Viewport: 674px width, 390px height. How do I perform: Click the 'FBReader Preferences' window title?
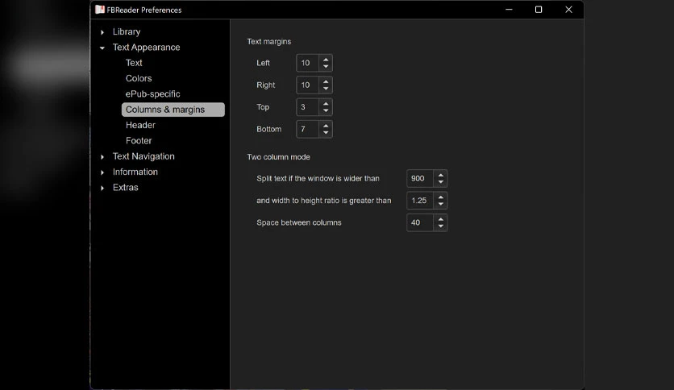coord(144,10)
